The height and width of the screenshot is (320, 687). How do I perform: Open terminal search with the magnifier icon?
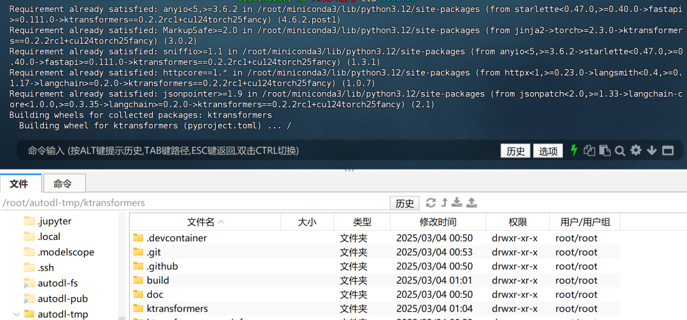(620, 150)
